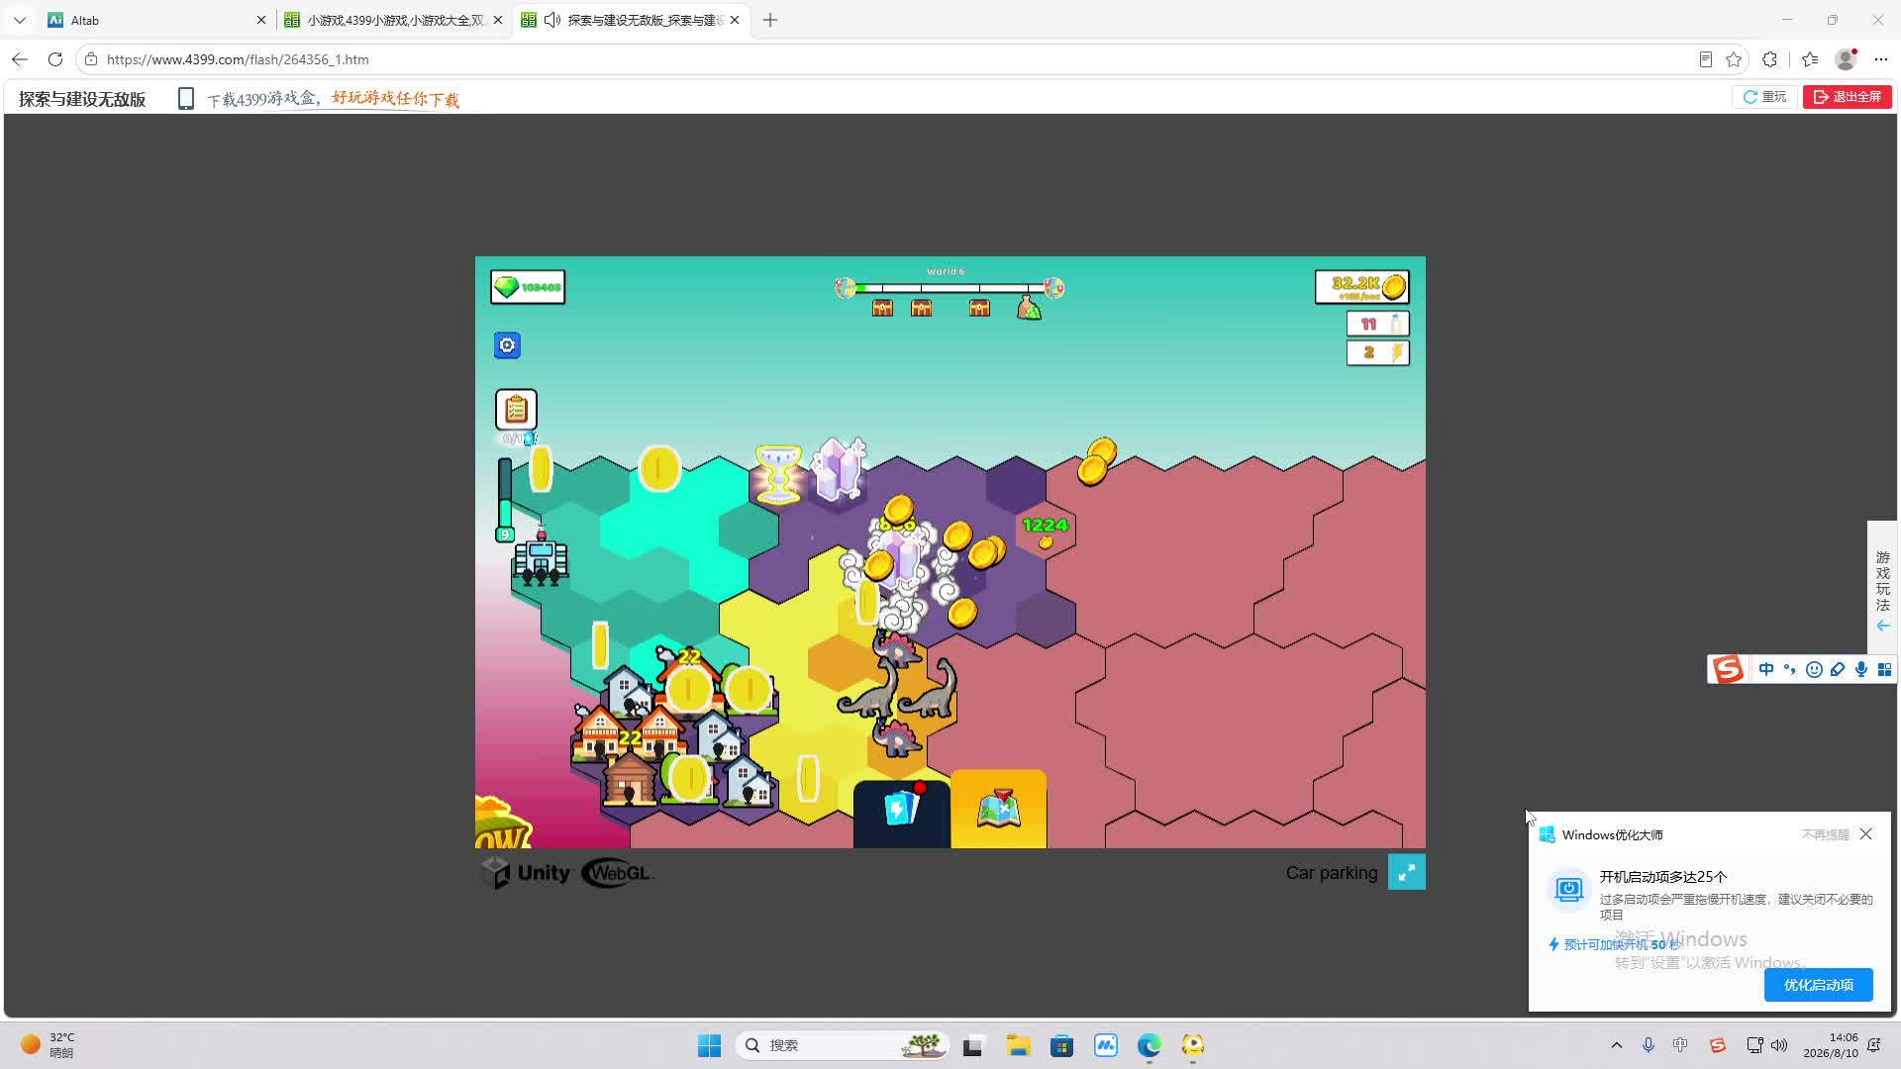Viewport: 1901px width, 1069px height.
Task: Toggle Sogou punctuation mode
Action: (1789, 670)
